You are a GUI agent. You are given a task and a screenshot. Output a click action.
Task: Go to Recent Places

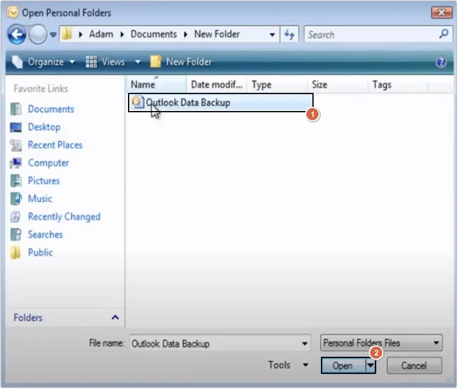click(55, 145)
